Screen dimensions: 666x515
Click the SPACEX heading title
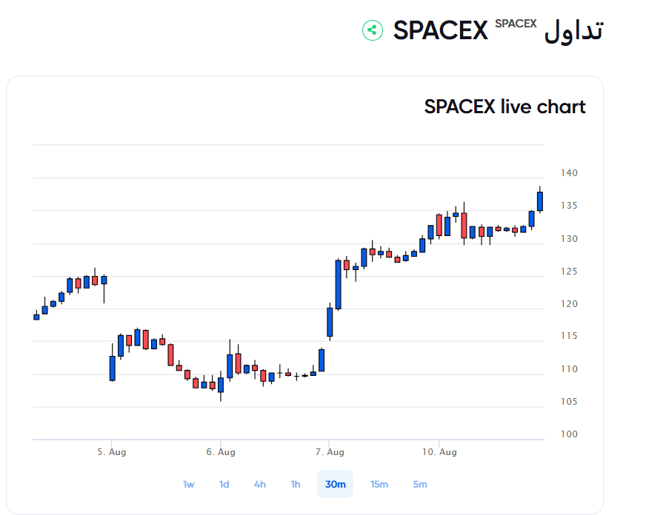pyautogui.click(x=441, y=30)
